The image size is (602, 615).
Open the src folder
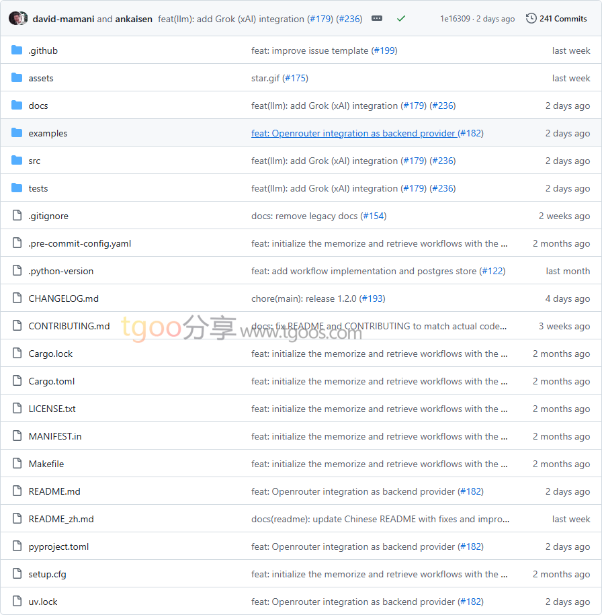tap(34, 161)
